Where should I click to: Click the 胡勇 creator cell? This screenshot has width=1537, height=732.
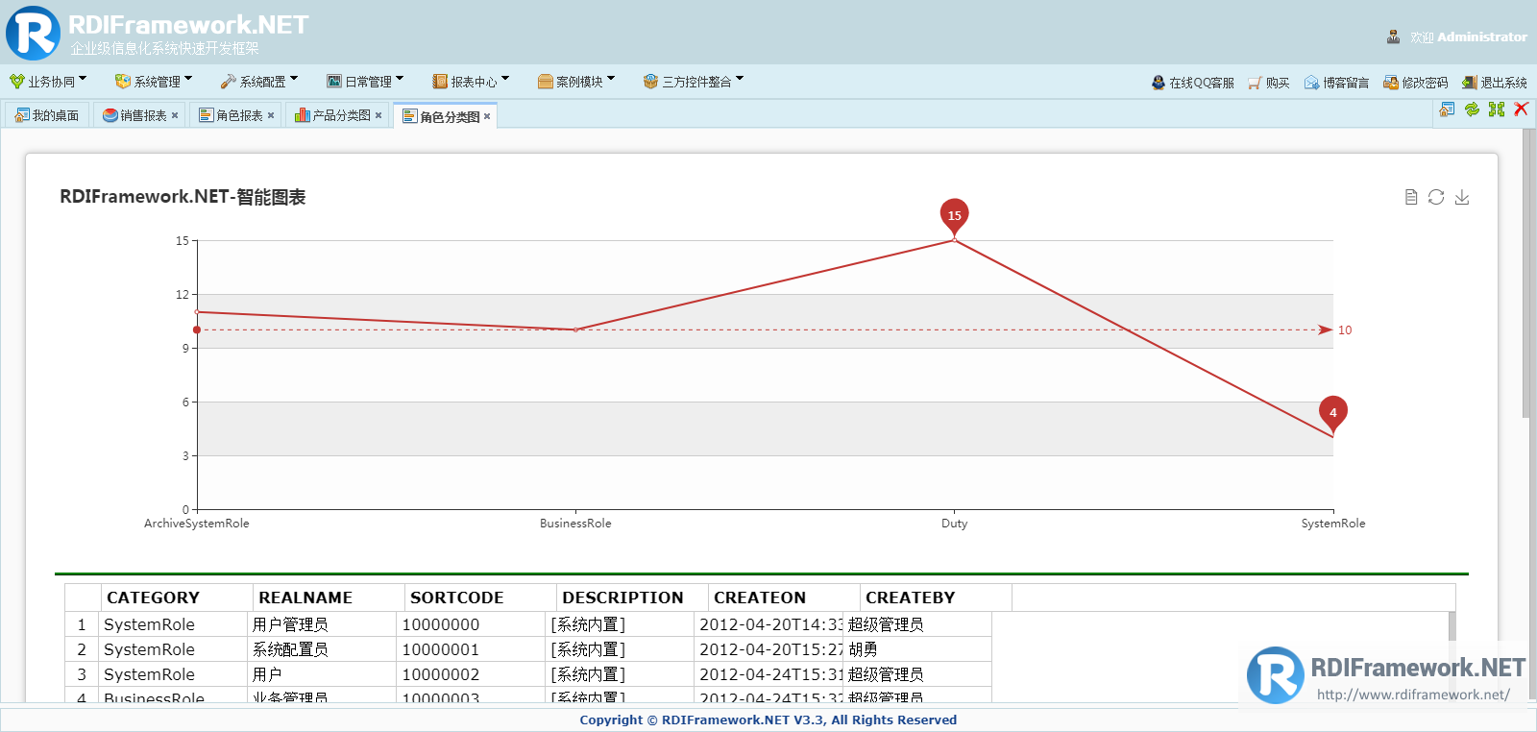click(x=917, y=649)
